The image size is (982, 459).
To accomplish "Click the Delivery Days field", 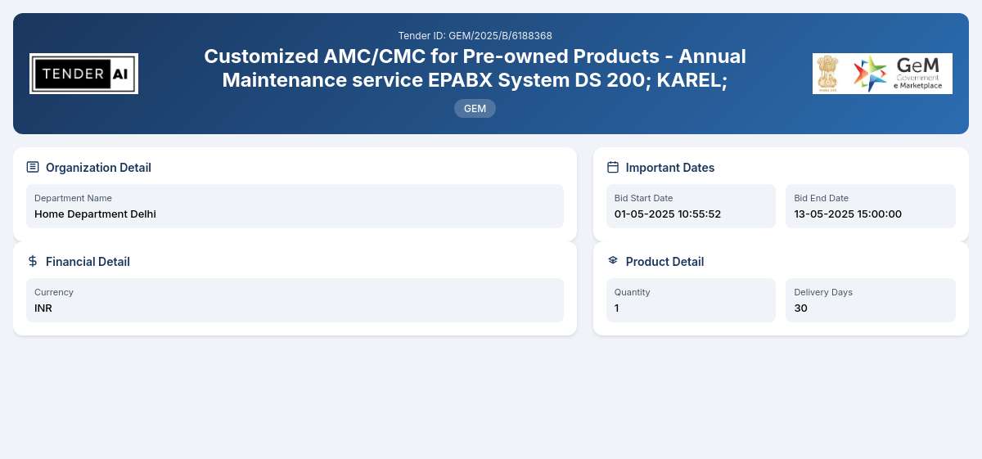I will click(x=871, y=300).
